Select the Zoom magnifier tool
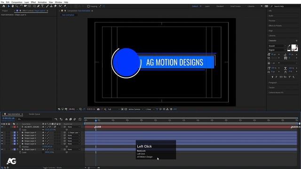The image size is (301, 169). [16, 6]
